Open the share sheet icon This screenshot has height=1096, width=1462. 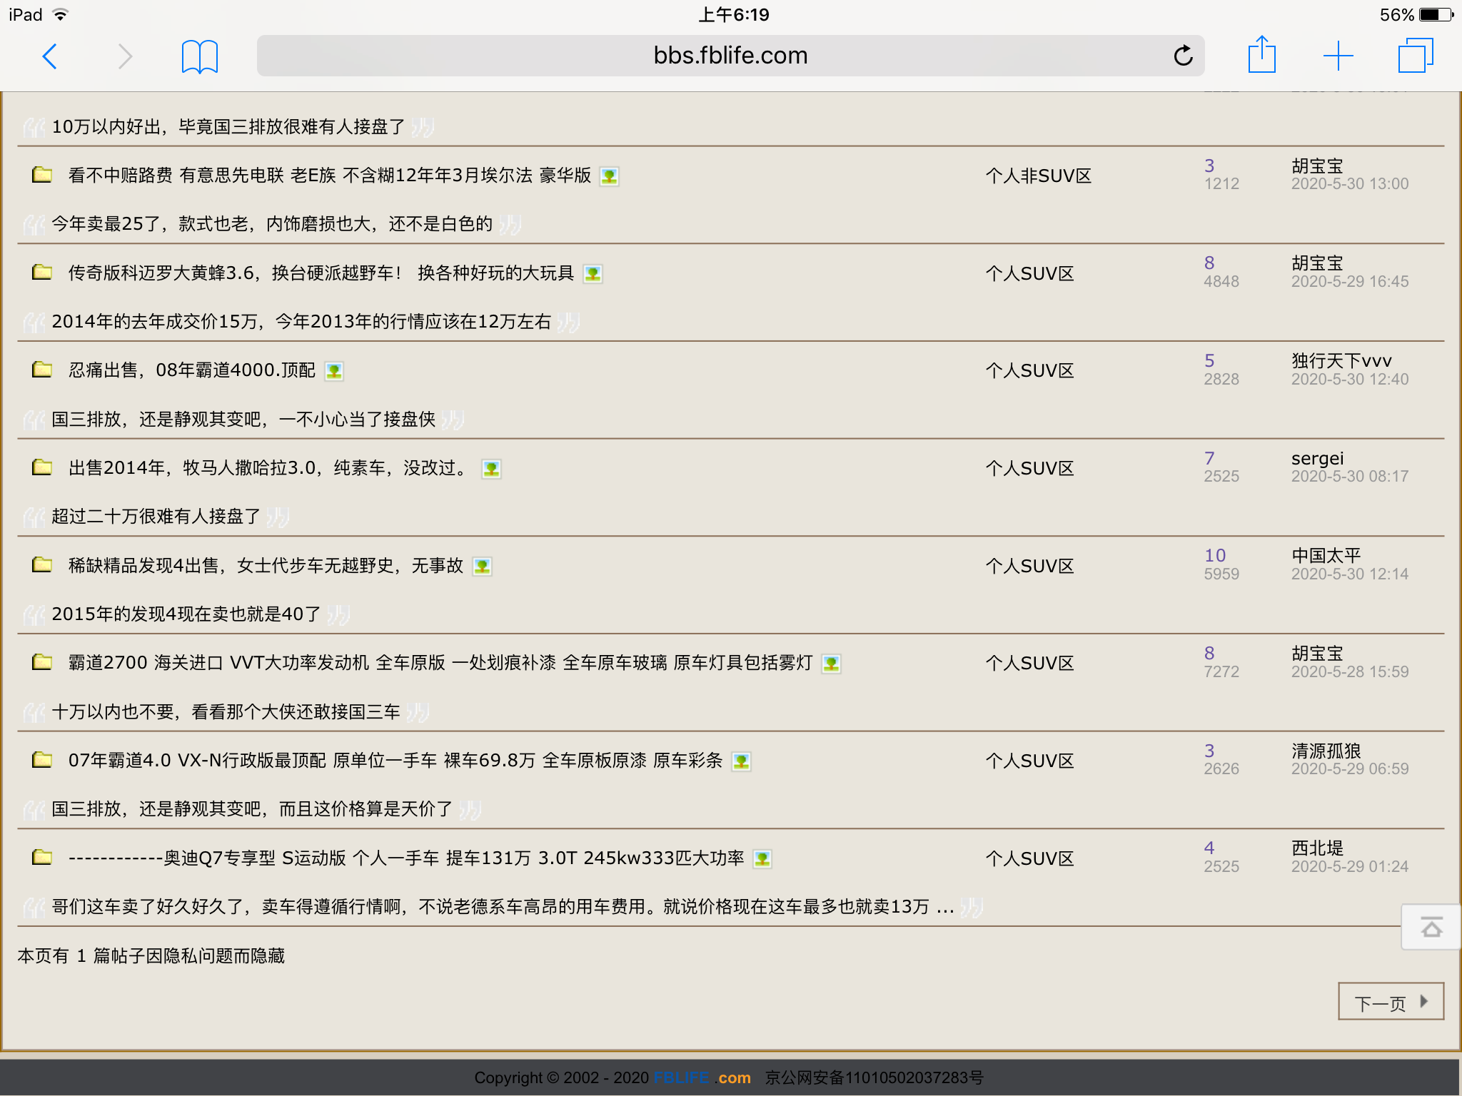[x=1261, y=54]
